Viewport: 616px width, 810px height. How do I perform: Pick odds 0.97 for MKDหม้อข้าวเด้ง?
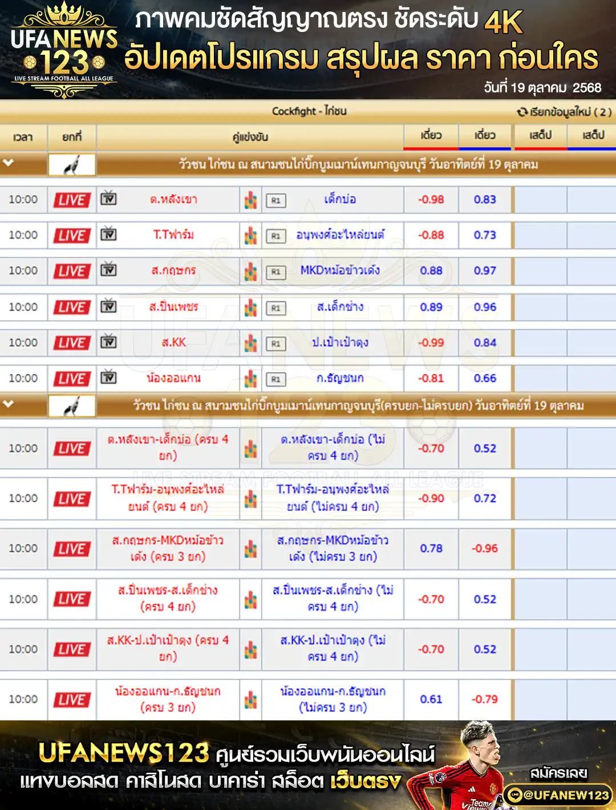485,271
